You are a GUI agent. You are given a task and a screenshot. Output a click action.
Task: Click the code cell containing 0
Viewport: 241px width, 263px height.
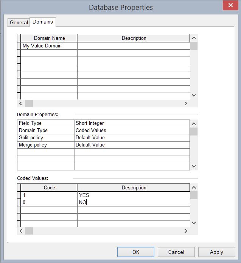(49, 203)
